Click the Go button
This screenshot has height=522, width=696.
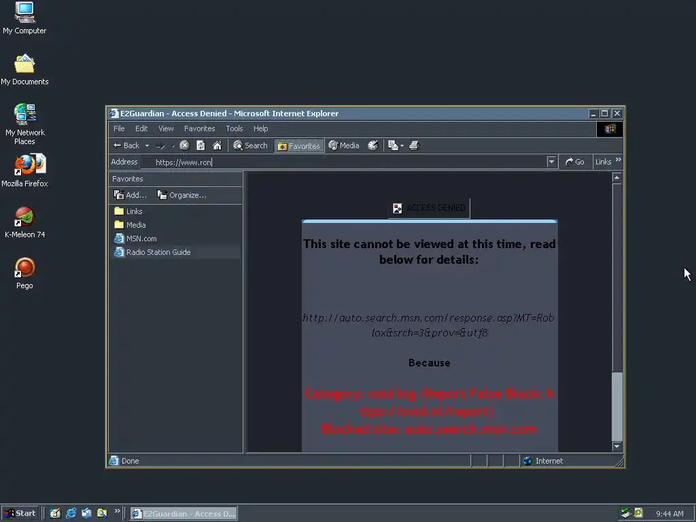pos(575,162)
